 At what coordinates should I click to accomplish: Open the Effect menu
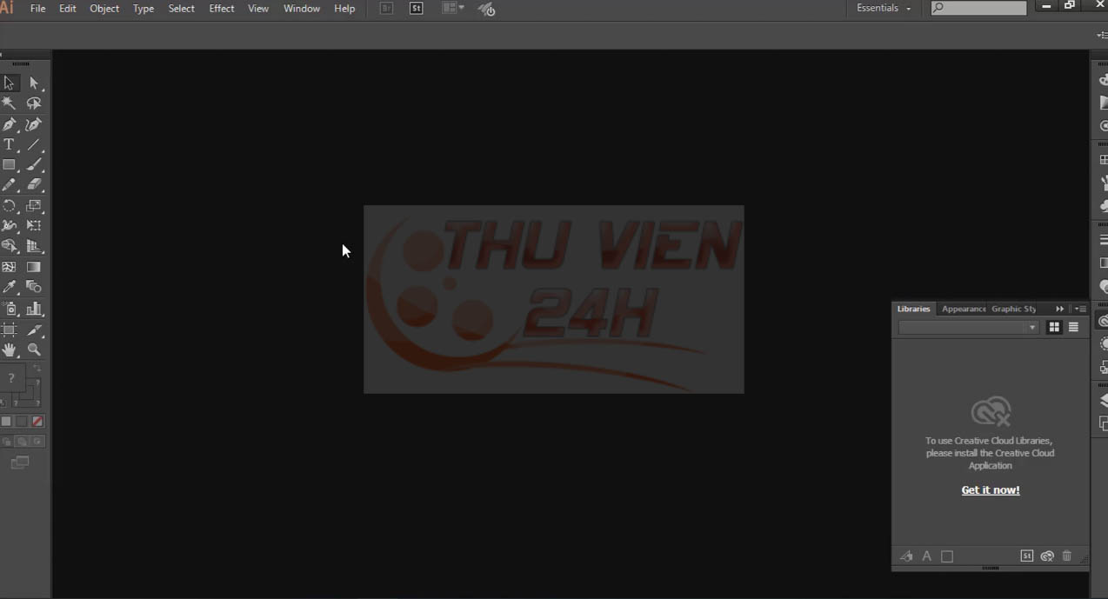pyautogui.click(x=222, y=9)
